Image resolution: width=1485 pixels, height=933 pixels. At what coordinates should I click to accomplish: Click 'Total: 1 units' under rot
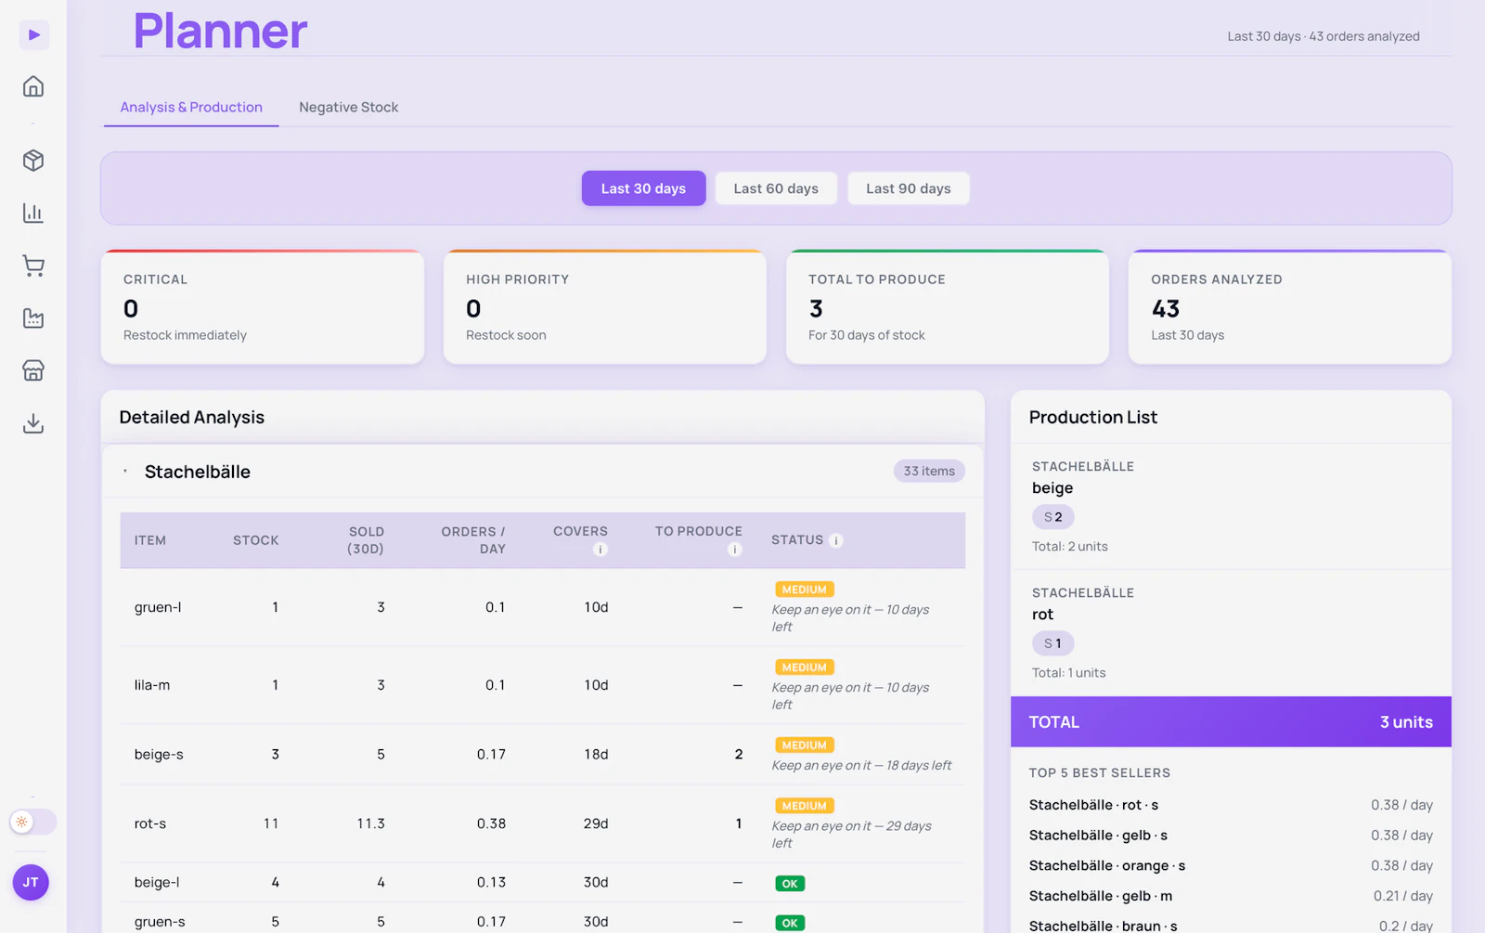pos(1069,672)
